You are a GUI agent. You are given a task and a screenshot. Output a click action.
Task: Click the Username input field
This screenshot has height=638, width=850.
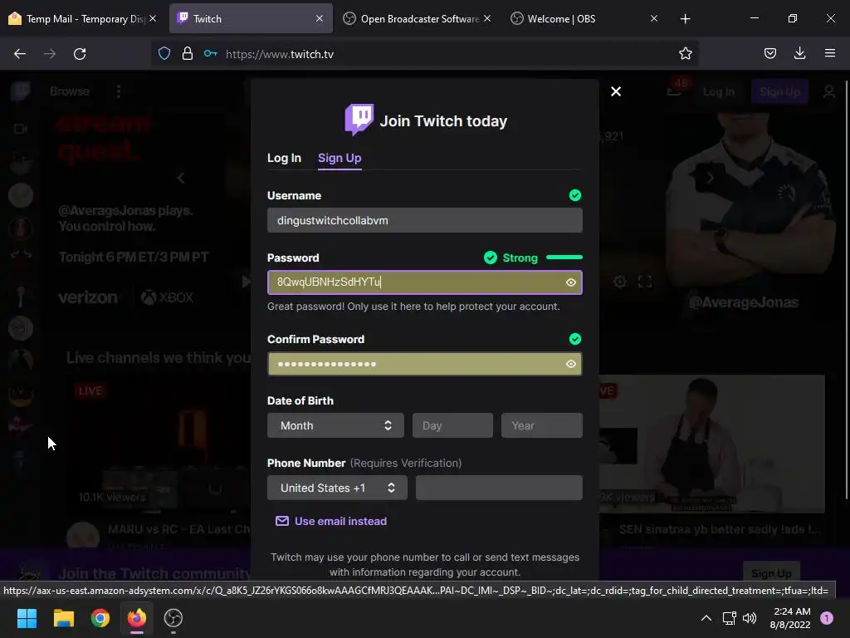424,220
